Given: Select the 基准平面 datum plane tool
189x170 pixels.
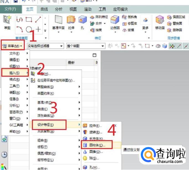Looking at the screenshot, I should coord(58,21).
